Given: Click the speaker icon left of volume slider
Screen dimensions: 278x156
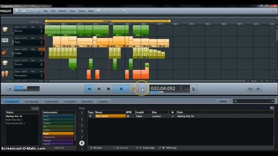Looking at the screenshot, I should 10,88.
